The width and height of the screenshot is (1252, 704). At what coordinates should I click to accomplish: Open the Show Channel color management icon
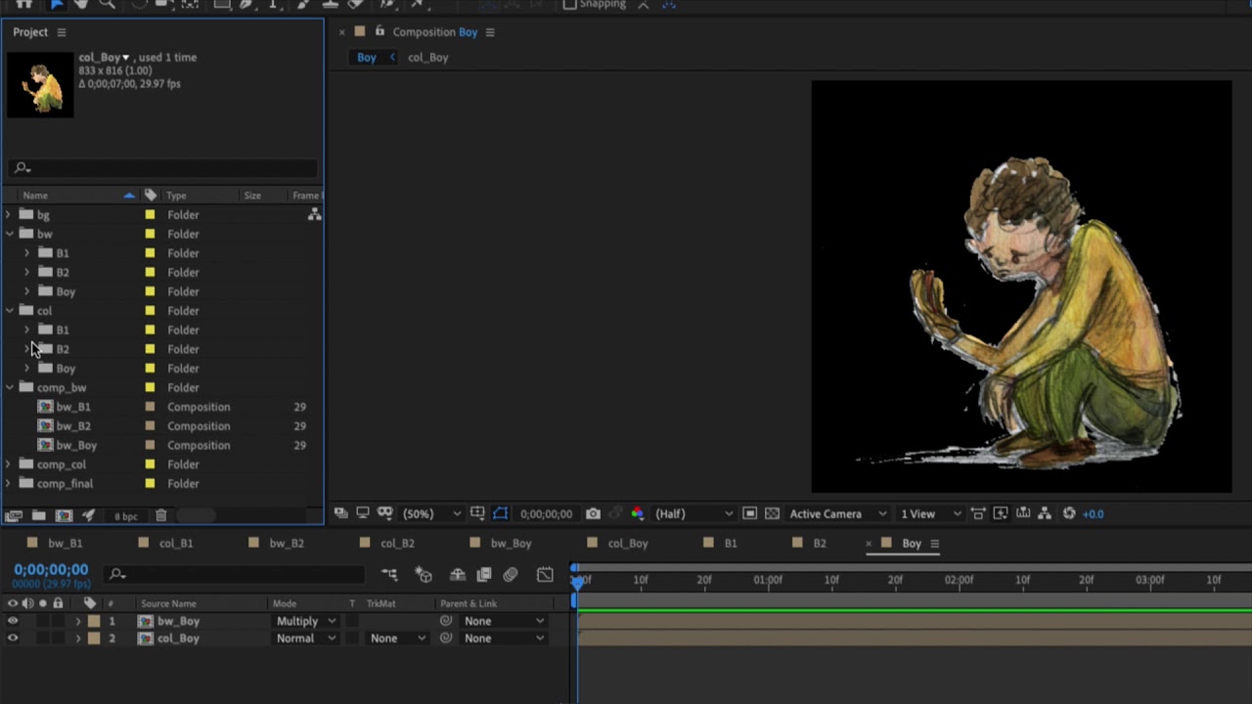tap(638, 513)
